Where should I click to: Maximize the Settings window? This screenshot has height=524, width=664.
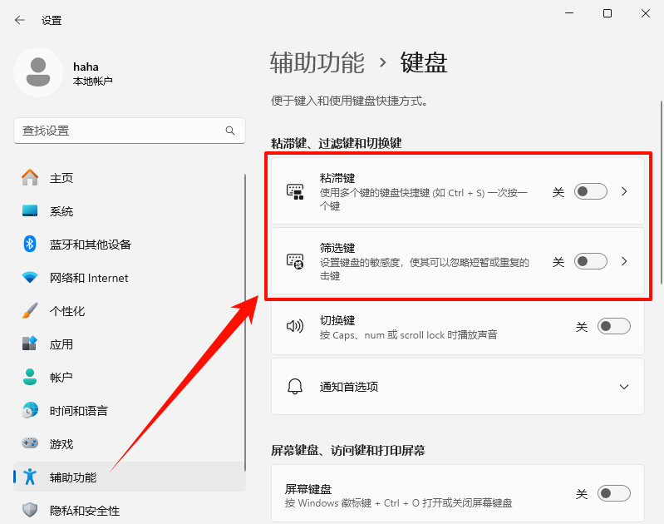(x=607, y=13)
